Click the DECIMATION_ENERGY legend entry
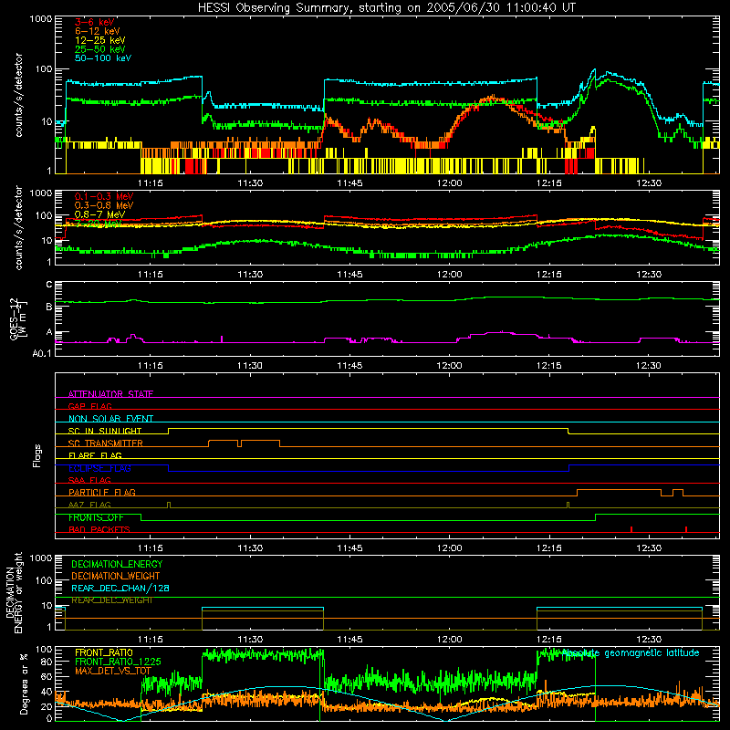Viewport: 730px width, 730px height. tap(117, 564)
